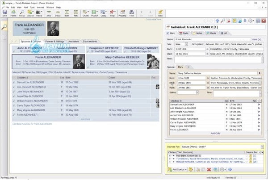268x180 pixels.
Task: Open the Source toolbar dropdown
Action: (33, 12)
